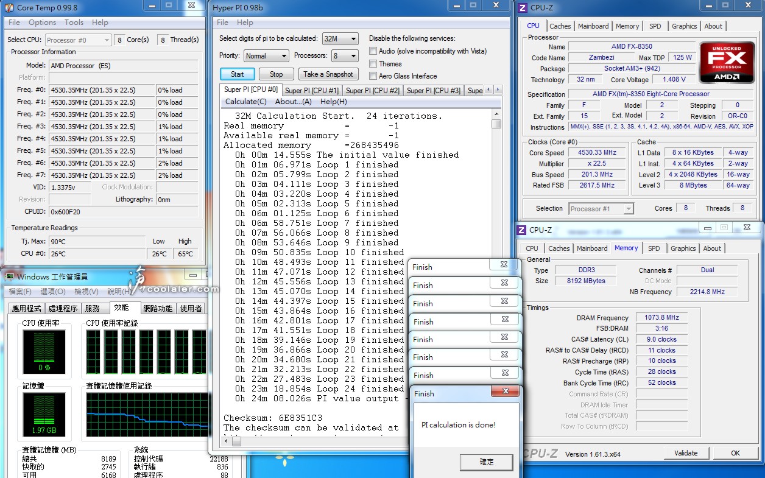This screenshot has height=478, width=765.
Task: Click the second CPU-Z window's Z icon
Action: (521, 230)
